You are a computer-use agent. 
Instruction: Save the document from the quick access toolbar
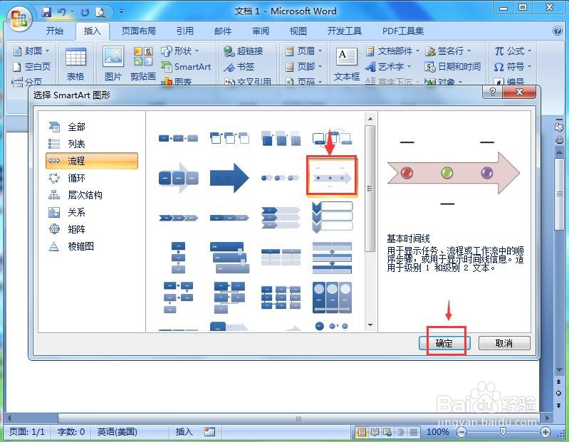46,12
